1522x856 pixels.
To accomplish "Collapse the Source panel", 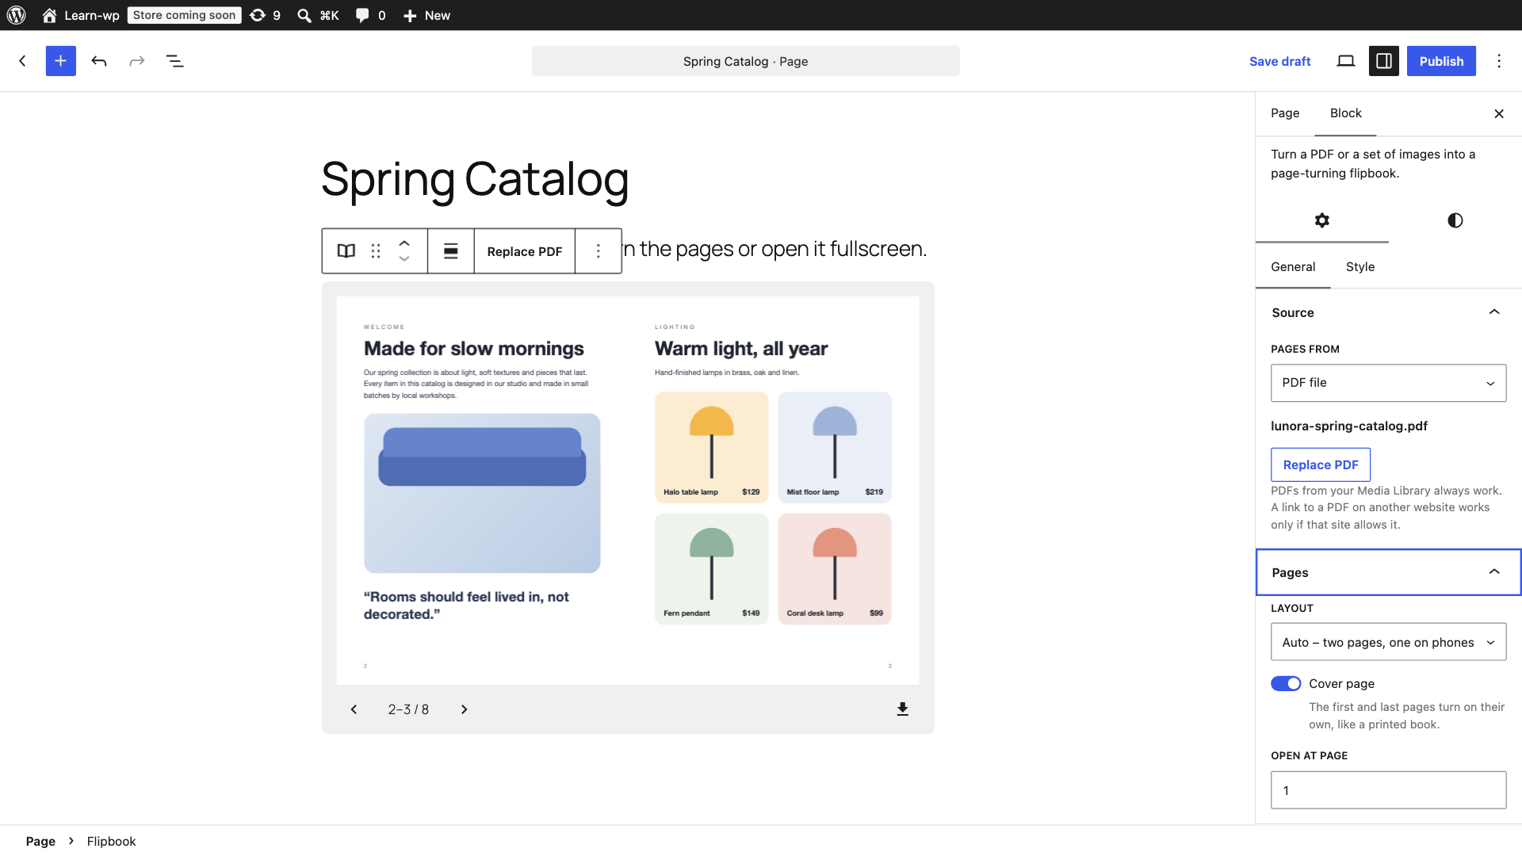I will point(1389,312).
